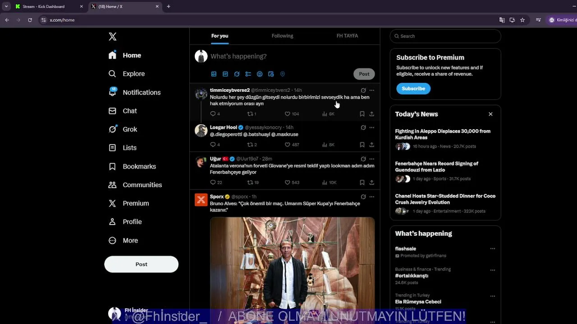This screenshot has width=577, height=324.
Task: Click the grey Post button in composer
Action: click(364, 74)
